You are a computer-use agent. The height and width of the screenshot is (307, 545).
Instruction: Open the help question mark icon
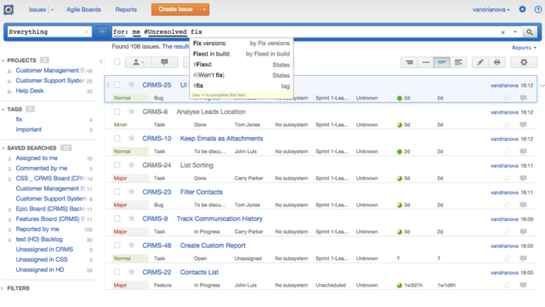(537, 9)
